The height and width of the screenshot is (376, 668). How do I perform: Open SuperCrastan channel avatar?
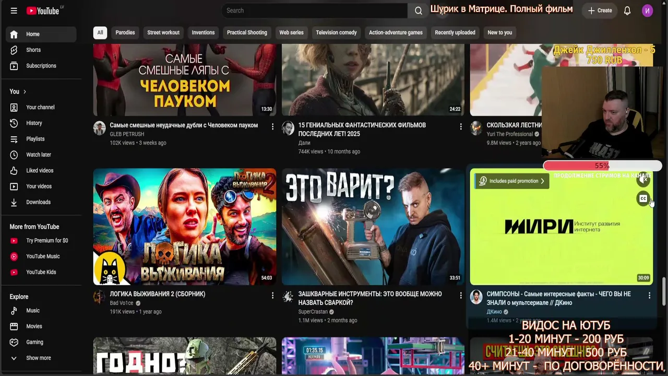(288, 297)
